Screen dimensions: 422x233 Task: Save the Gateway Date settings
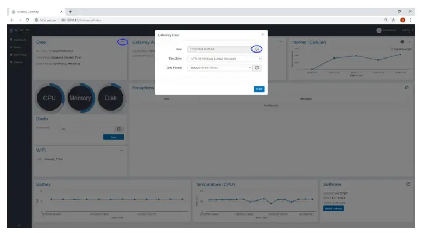[x=259, y=89]
